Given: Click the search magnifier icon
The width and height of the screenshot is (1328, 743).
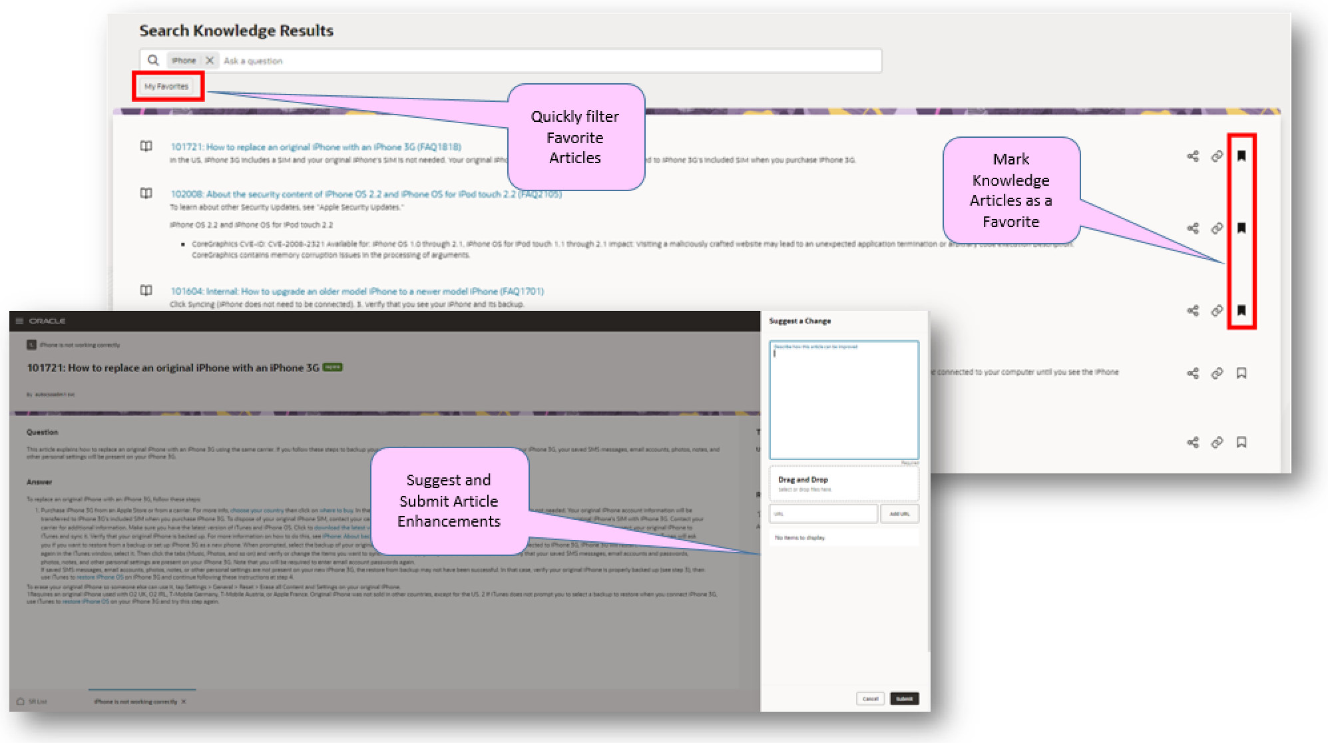Looking at the screenshot, I should tap(153, 61).
